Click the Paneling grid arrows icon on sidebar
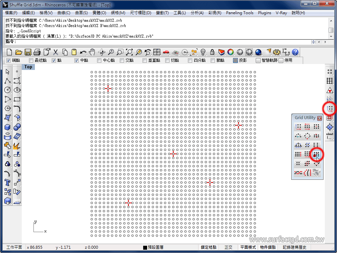Viewport: 337px width, 253px height. pyautogui.click(x=330, y=109)
